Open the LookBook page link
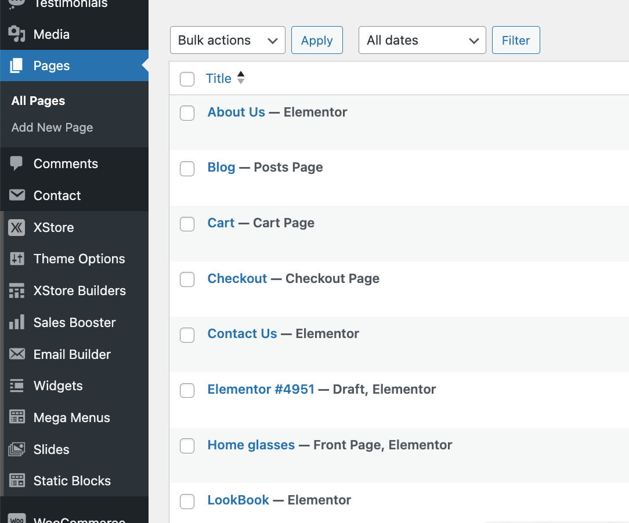The image size is (629, 523). coord(238,500)
